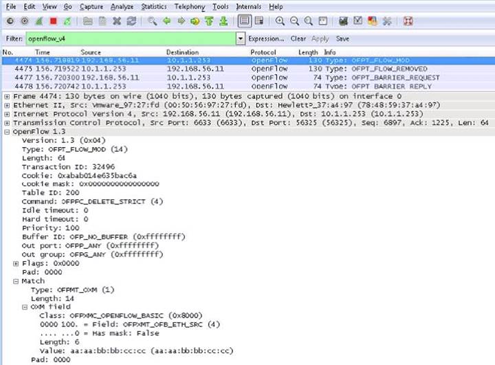Collapse the OpenFlow 1.3 section
The height and width of the screenshot is (365, 495).
(6, 131)
